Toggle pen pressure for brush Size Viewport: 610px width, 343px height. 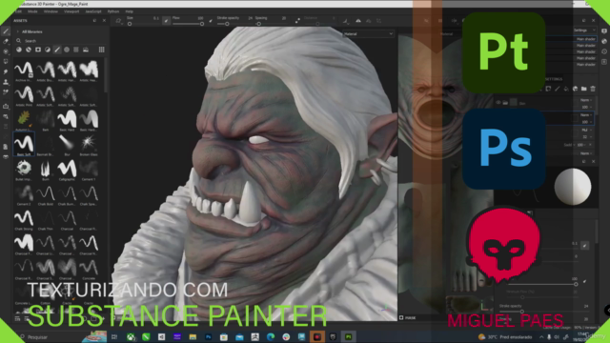166,20
